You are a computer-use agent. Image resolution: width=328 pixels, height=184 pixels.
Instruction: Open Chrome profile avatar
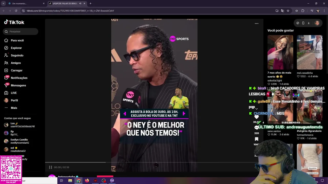click(x=318, y=11)
